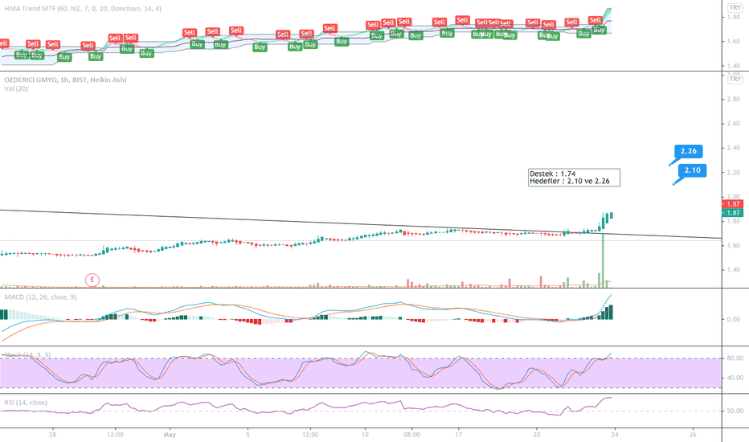
Task: Click the 28 date on time axis
Action: point(52,435)
